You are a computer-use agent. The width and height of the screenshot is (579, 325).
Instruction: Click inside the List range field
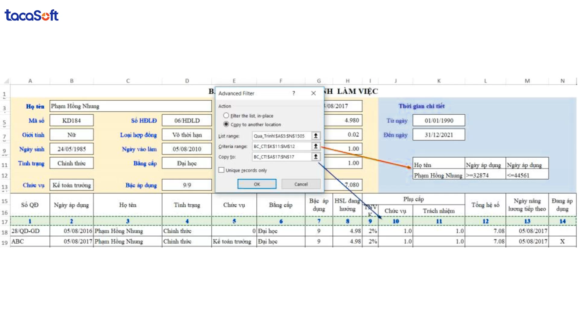pyautogui.click(x=282, y=136)
